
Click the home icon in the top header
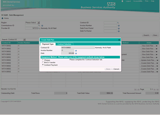122,1
